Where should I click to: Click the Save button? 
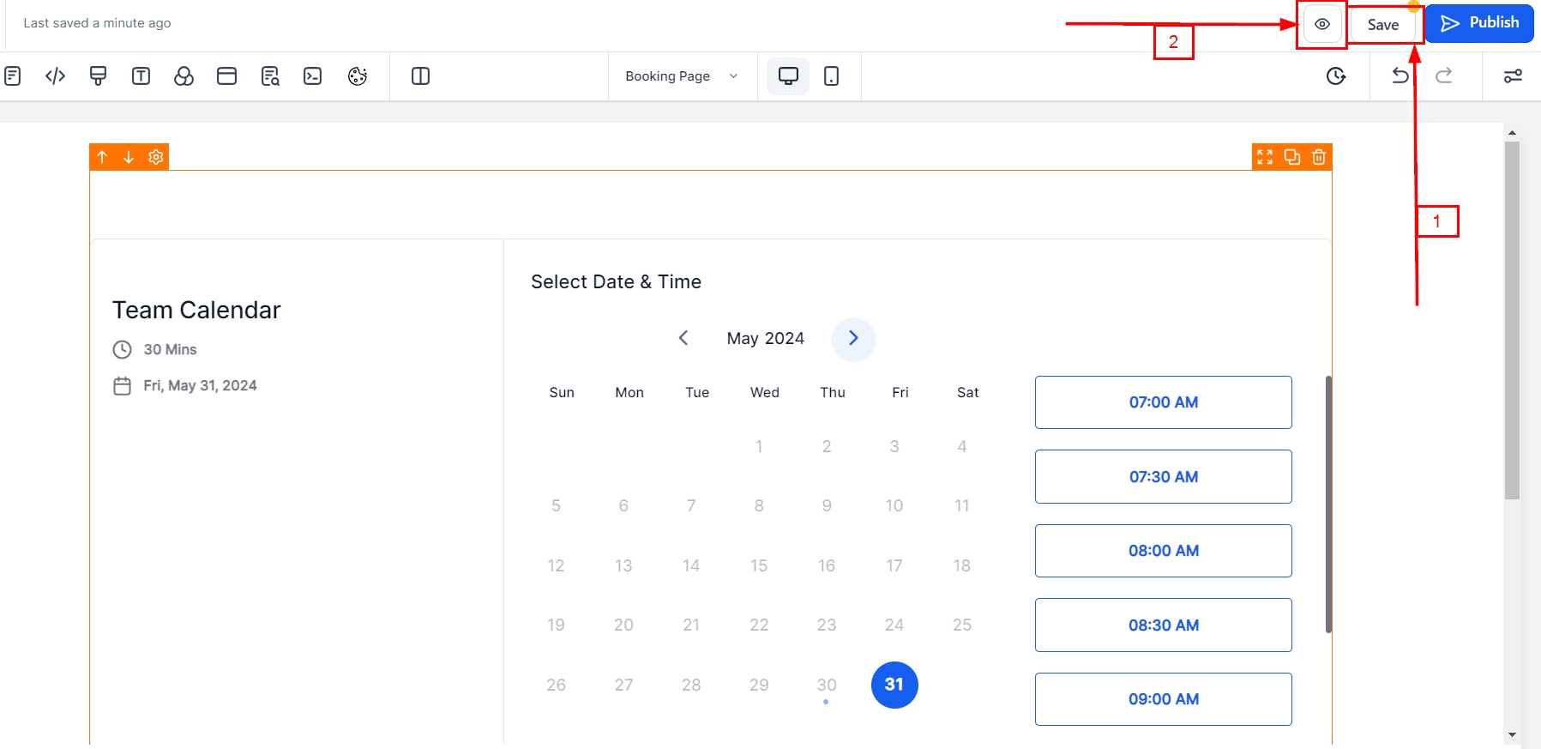click(x=1382, y=25)
